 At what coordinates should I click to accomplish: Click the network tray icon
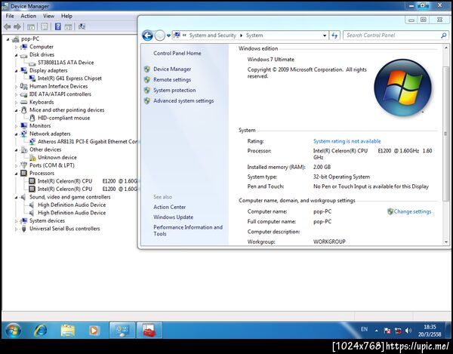pyautogui.click(x=398, y=331)
